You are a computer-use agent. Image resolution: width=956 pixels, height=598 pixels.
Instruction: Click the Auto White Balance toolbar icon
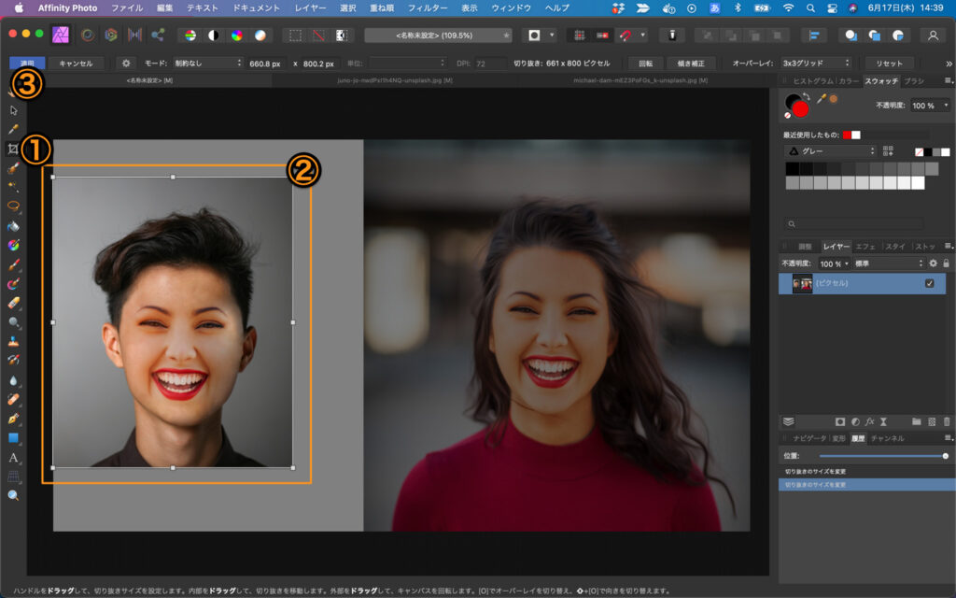[260, 35]
